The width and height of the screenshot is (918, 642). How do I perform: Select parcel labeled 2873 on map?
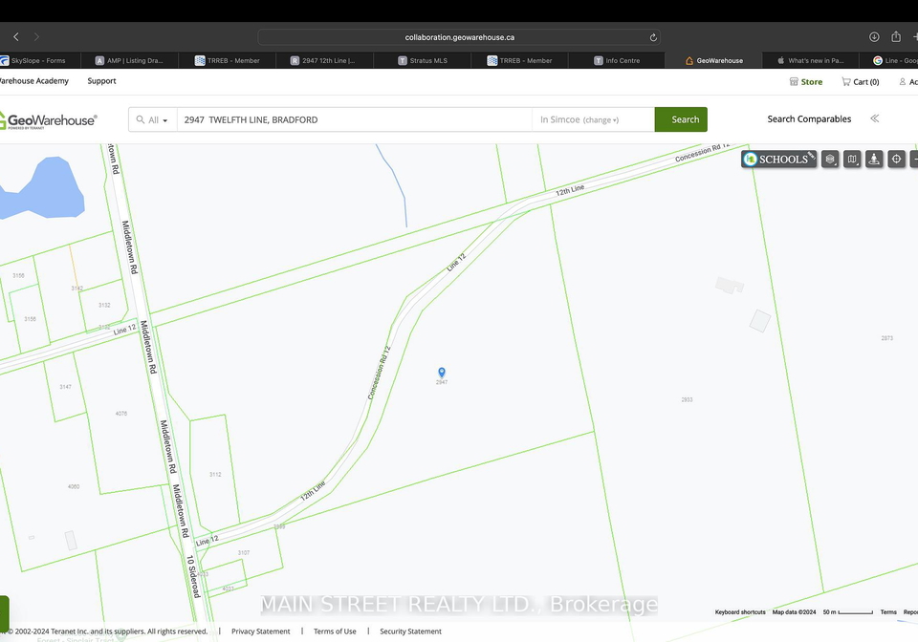pos(887,338)
